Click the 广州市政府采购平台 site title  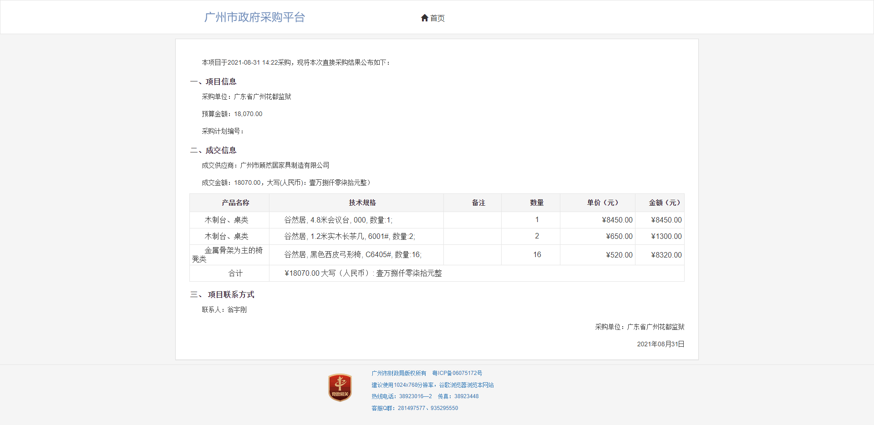(254, 17)
